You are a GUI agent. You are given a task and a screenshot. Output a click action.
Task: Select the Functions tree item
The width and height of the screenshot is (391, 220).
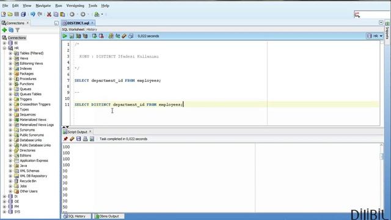[27, 84]
